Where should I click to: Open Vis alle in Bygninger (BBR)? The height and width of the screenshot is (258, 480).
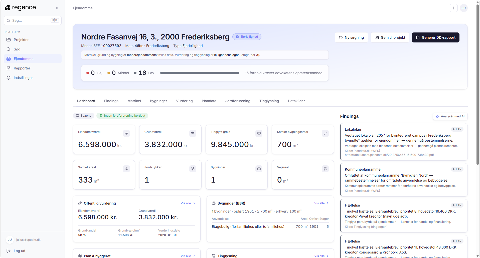pyautogui.click(x=321, y=203)
